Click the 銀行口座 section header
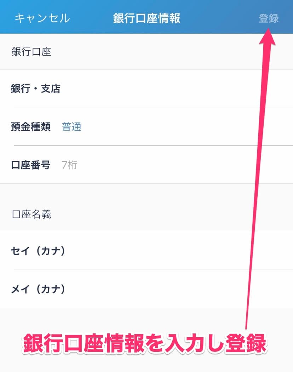The width and height of the screenshot is (293, 372). 31,51
